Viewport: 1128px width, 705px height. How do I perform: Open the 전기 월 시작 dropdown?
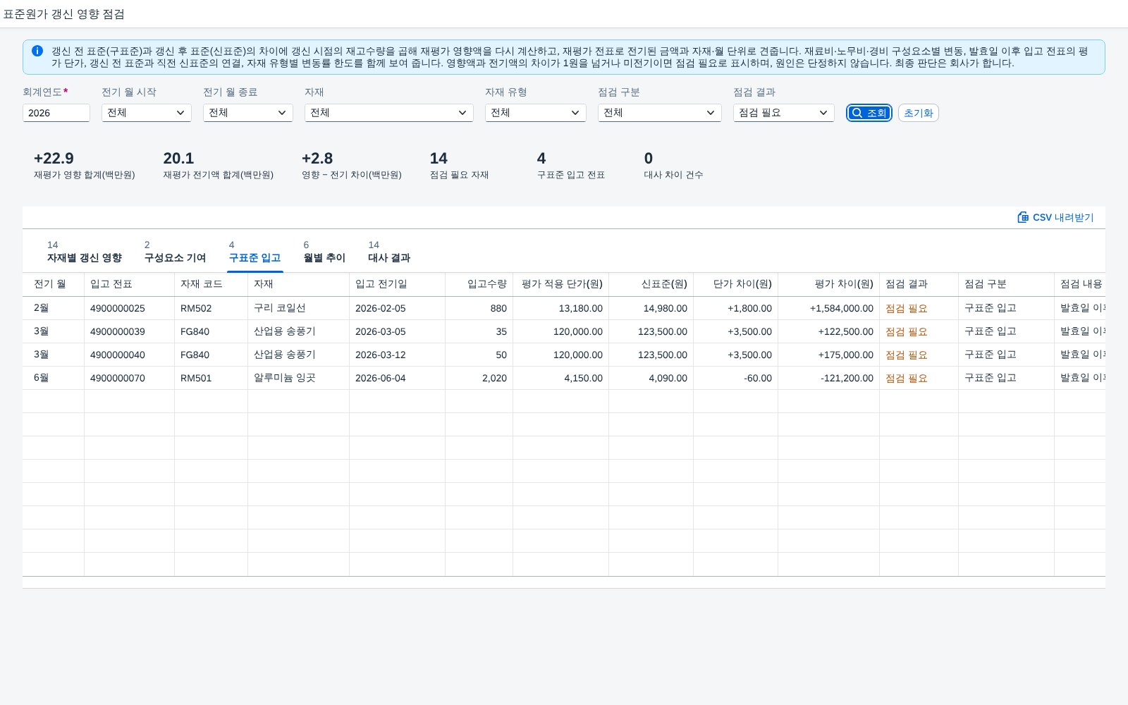pos(147,113)
